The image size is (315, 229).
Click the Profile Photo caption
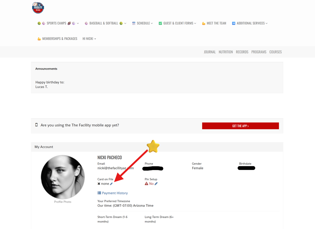coord(63,202)
